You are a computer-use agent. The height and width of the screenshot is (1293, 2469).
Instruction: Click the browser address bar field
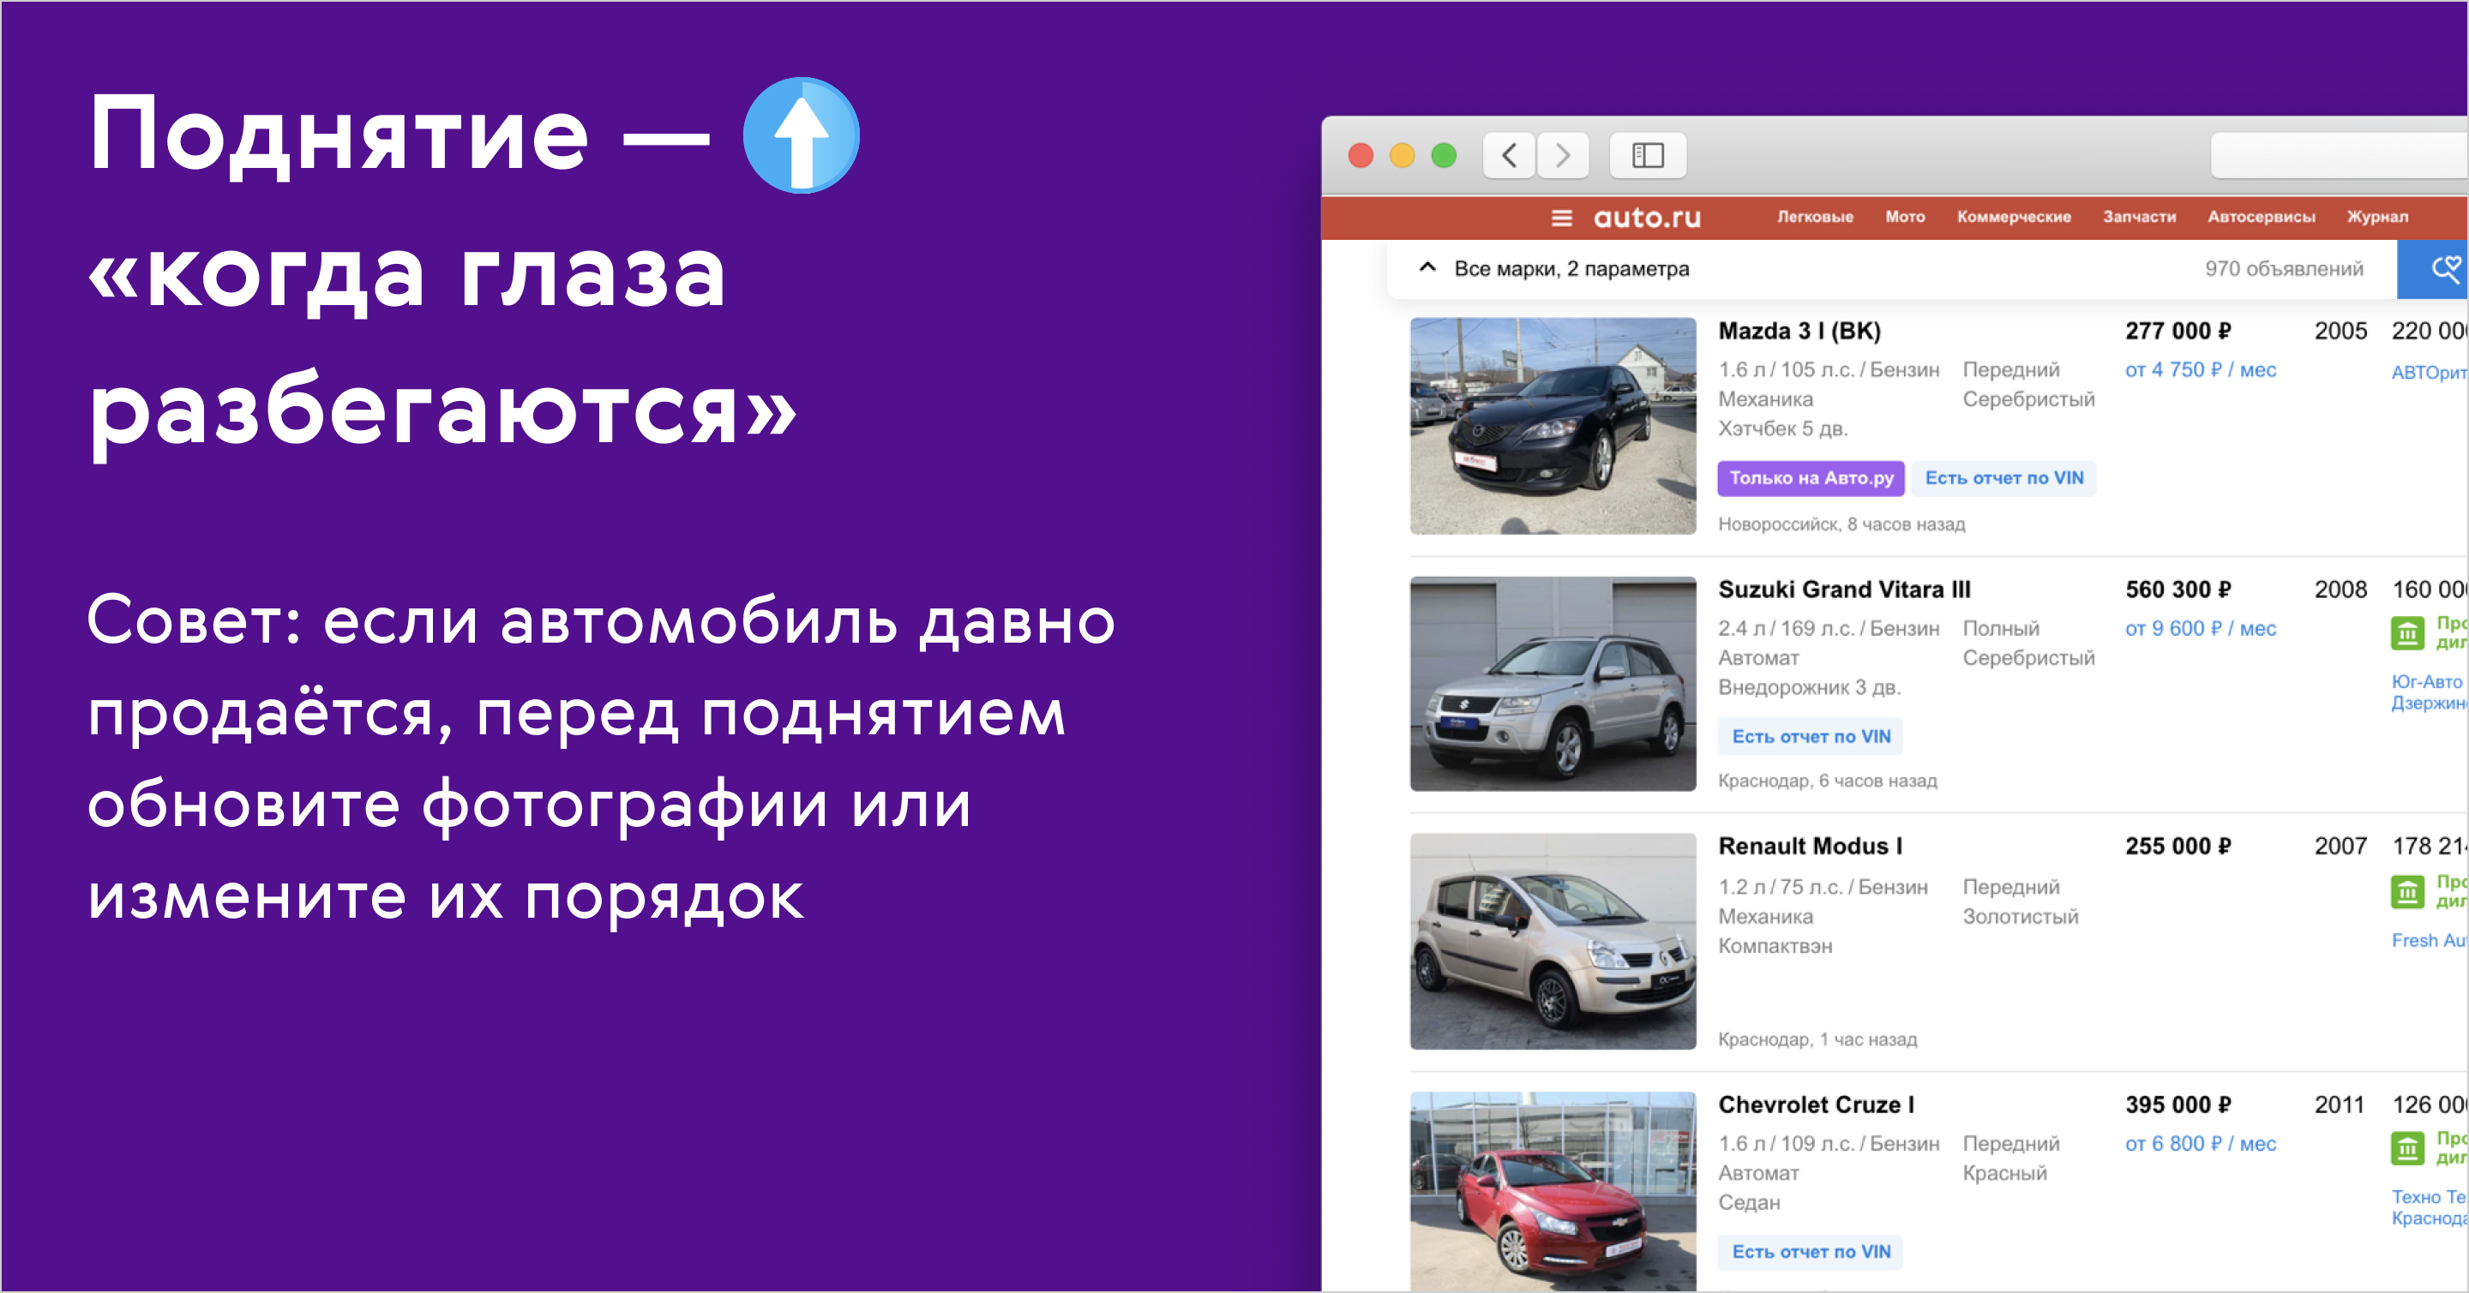pos(2340,155)
